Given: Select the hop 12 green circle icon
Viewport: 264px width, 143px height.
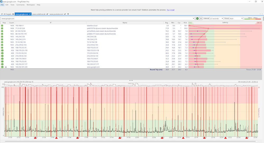Looking at the screenshot, I should click(x=2, y=56).
